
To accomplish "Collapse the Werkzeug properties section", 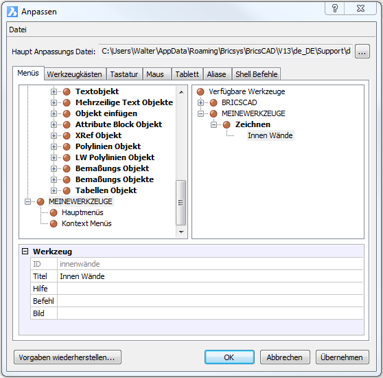I will [25, 252].
